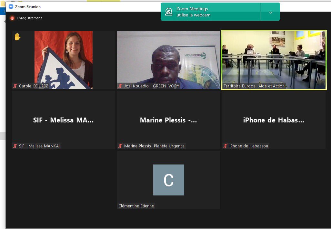Viewport: 331px width, 229px height.
Task: Select Joel Kouadio - GREEN IVORY video tile
Action: pyautogui.click(x=169, y=60)
